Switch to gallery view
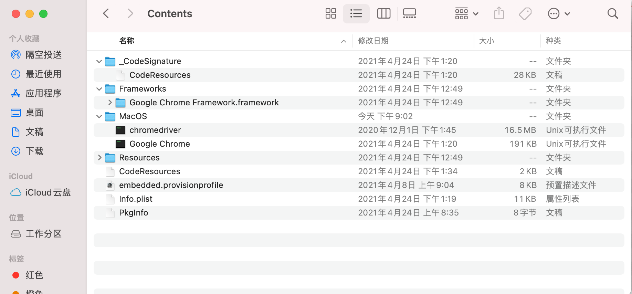The image size is (632, 294). [409, 14]
